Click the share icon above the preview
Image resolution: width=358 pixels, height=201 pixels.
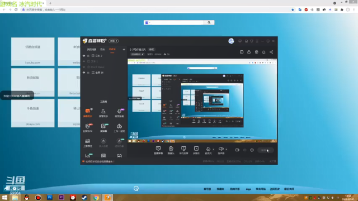(271, 52)
